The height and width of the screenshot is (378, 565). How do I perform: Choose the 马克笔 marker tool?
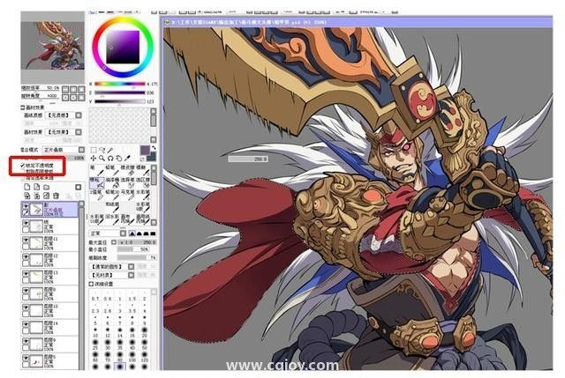pyautogui.click(x=127, y=196)
